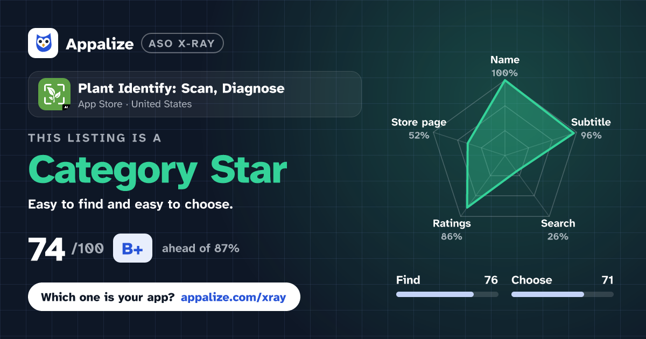Screen dimensions: 646x339
Task: Select the Name 100% radar label
Action: click(505, 66)
